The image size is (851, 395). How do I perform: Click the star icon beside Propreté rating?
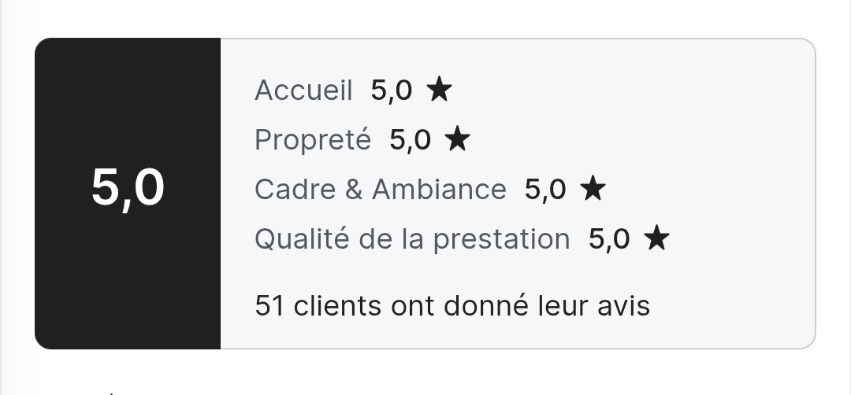(x=458, y=139)
